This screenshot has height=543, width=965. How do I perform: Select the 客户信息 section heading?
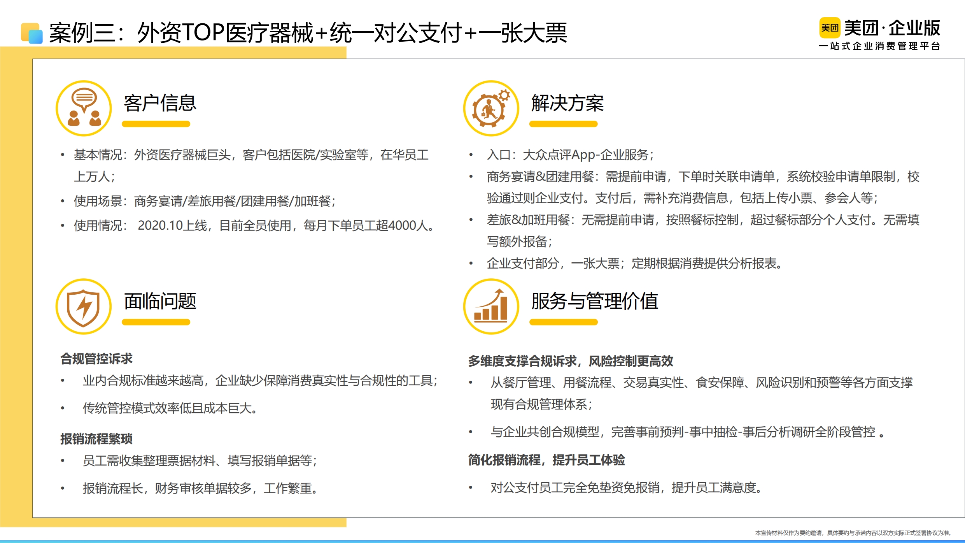click(x=160, y=103)
